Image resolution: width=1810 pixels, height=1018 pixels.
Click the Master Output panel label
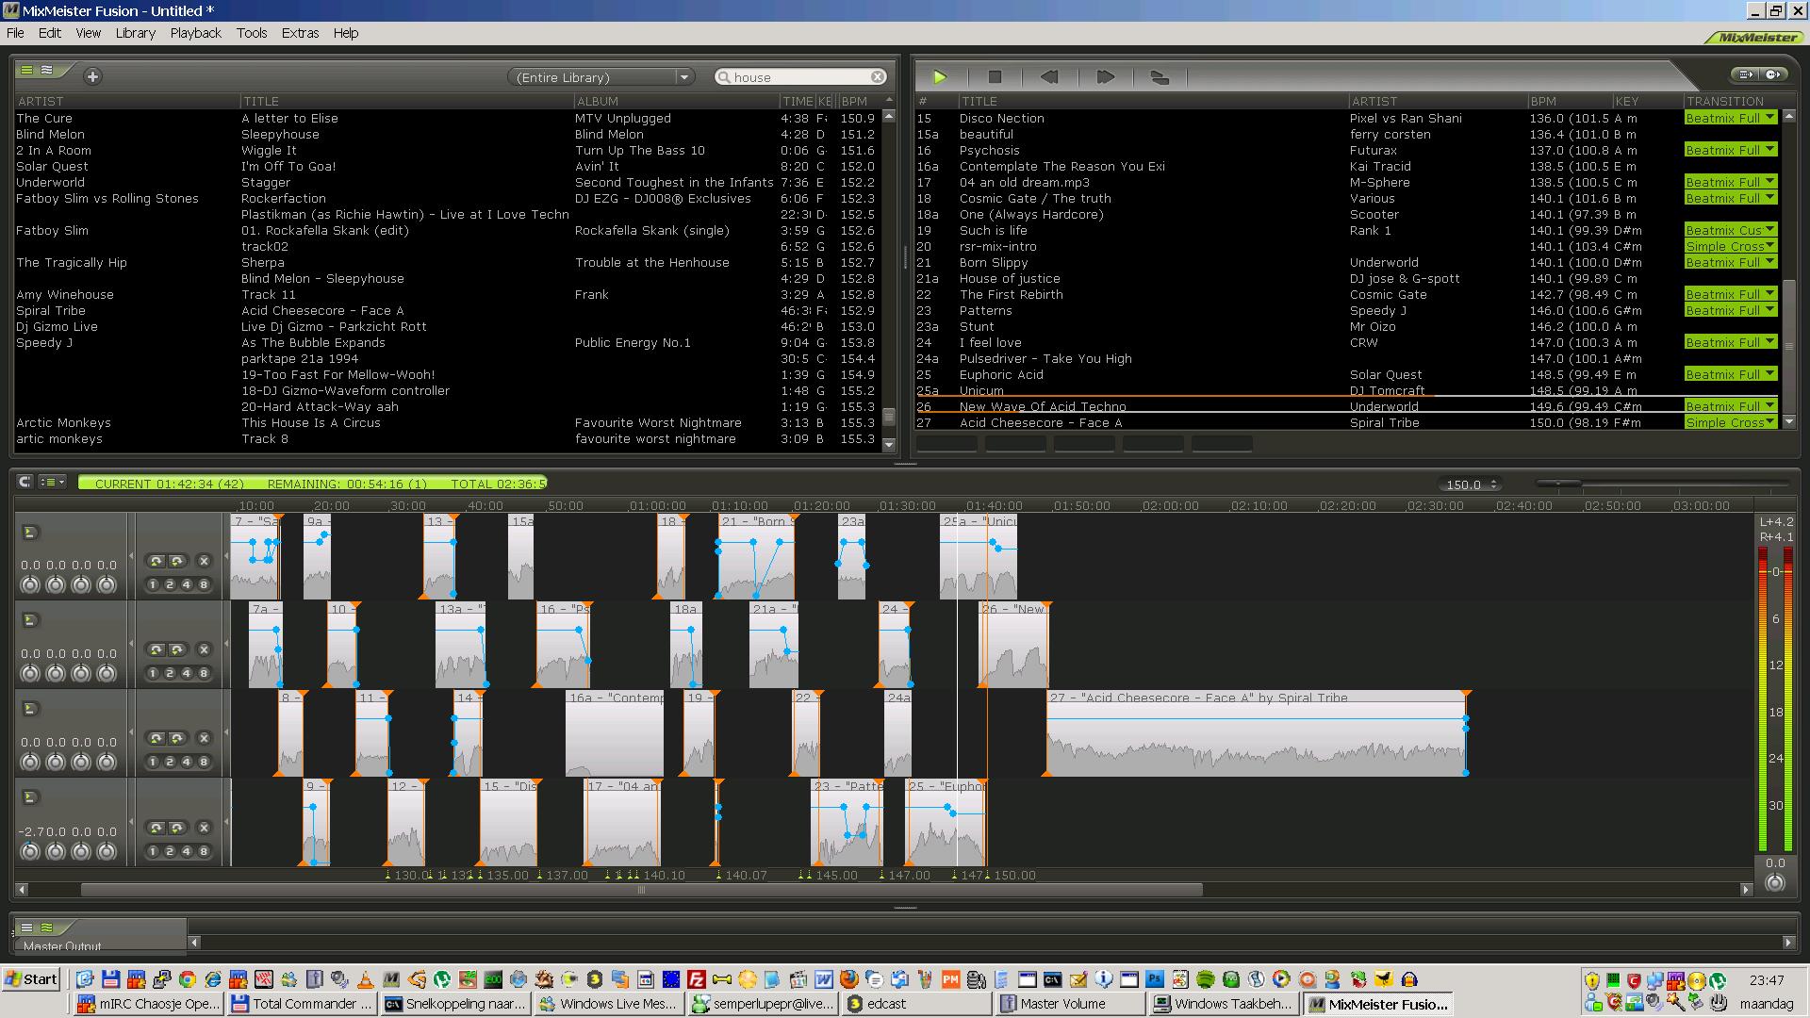(62, 946)
